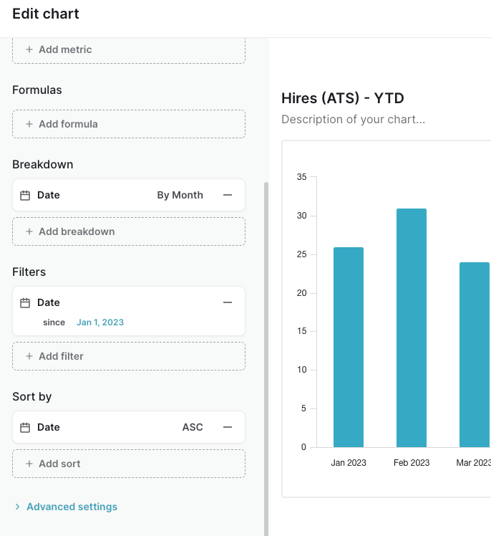The width and height of the screenshot is (491, 536).
Task: Open the By Month granularity dropdown
Action: [x=180, y=195]
